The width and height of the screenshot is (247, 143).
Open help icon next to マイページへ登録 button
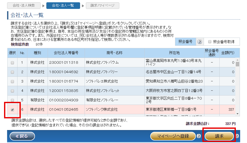point(199,136)
